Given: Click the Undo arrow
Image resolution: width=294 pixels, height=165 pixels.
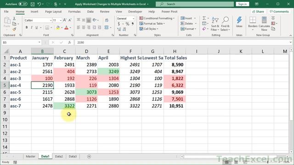Looking at the screenshot, I should point(39,4).
